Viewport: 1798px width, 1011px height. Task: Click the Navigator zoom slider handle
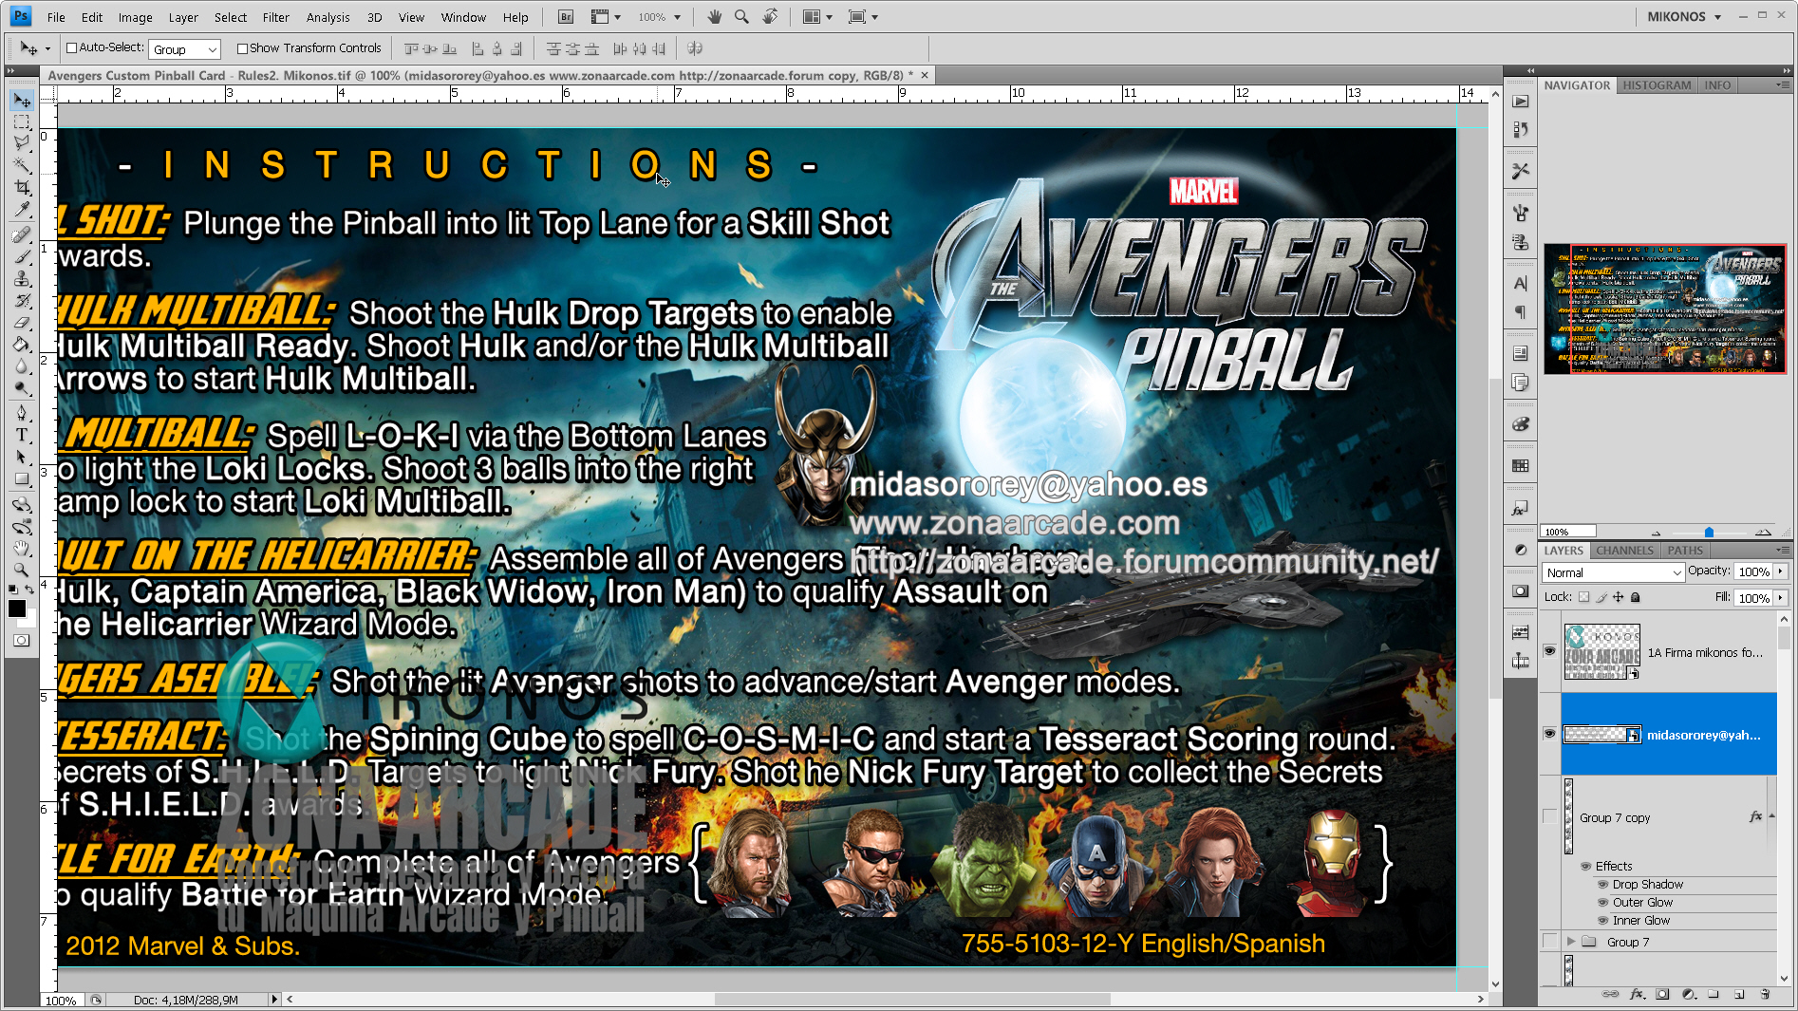pos(1709,532)
